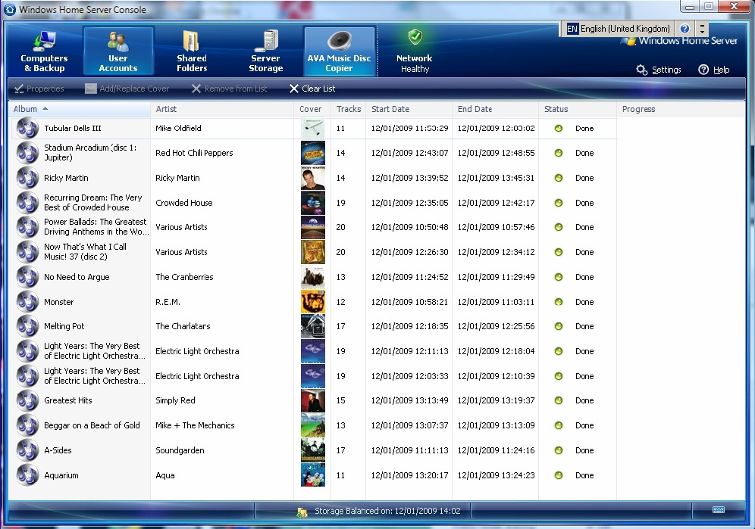Select the Beggar on a Beach of Gold icon
Screen dimensions: 755x529
27,425
